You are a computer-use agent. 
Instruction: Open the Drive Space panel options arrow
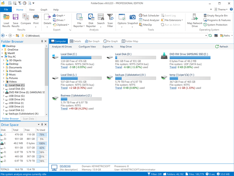(39, 125)
